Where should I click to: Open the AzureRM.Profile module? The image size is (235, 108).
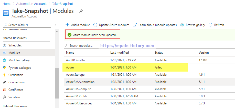pos(149,96)
